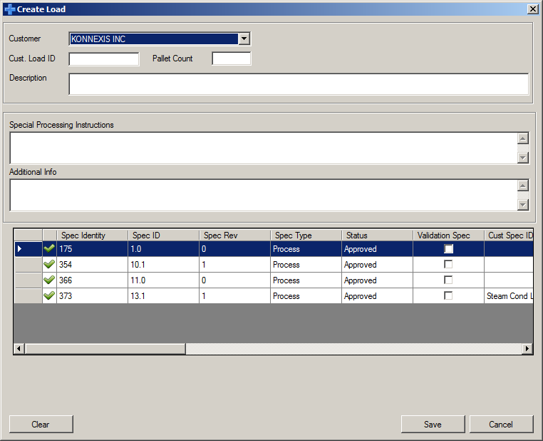The height and width of the screenshot is (441, 543).
Task: Click the grid's horizontal scrollbar thumb
Action: [105, 349]
